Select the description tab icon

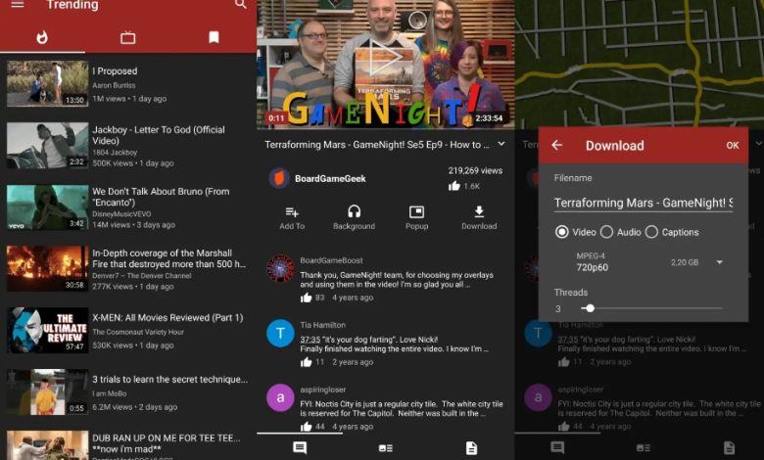coord(471,448)
